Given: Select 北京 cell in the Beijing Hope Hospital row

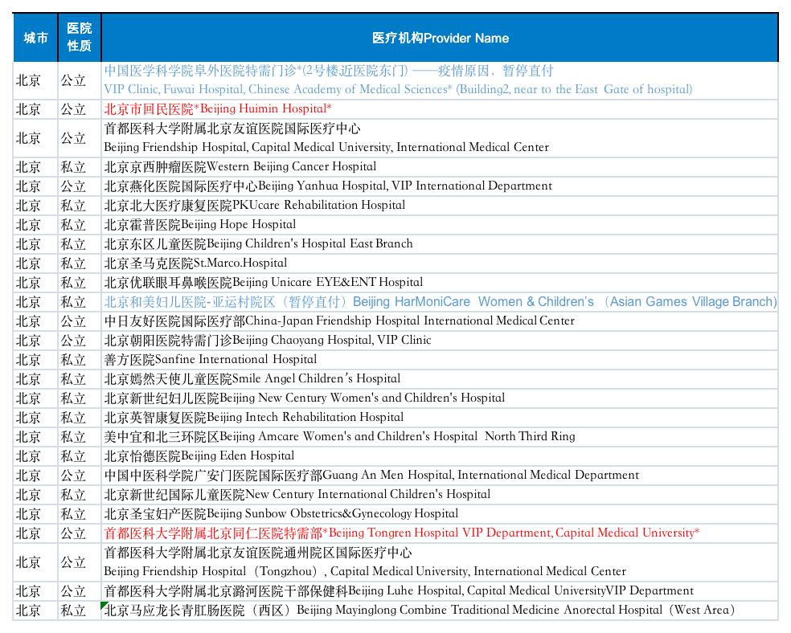Looking at the screenshot, I should [x=35, y=225].
